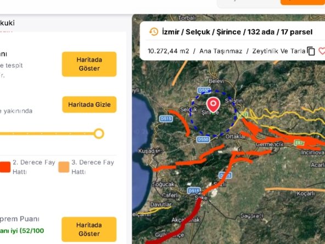Click the history clock icon beside İzmir
Viewport: 325px width, 244px height.
coord(154,32)
